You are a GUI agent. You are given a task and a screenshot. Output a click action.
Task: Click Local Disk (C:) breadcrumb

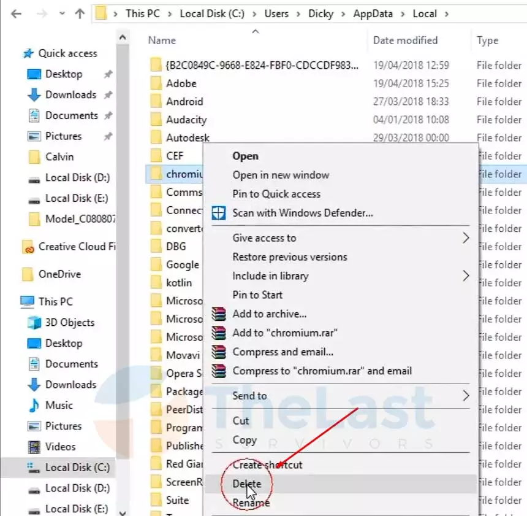click(212, 13)
